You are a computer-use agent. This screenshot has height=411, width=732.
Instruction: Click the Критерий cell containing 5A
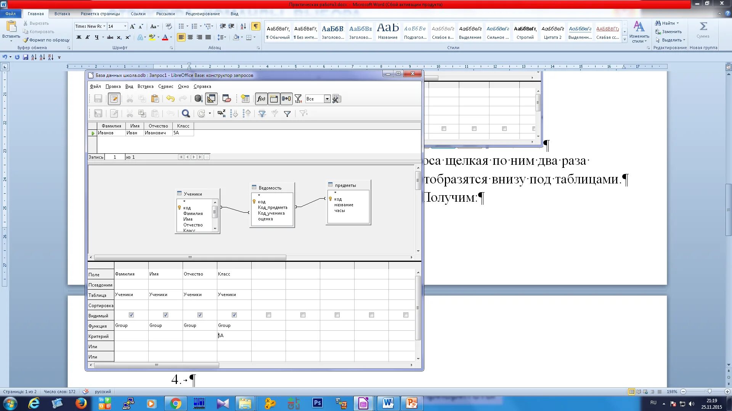coord(233,336)
